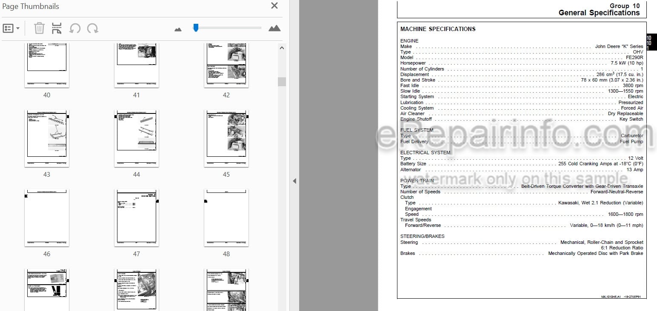Click the engine model value "FE290R"
This screenshot has width=657, height=311.
coord(634,58)
